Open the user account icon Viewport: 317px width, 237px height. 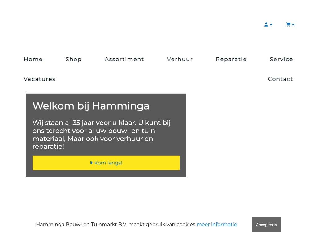click(x=266, y=24)
